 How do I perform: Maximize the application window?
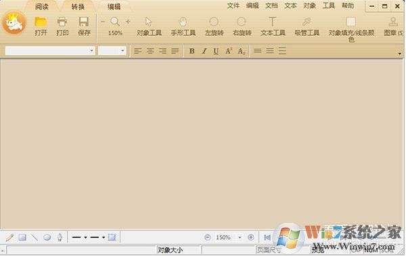[x=384, y=6]
